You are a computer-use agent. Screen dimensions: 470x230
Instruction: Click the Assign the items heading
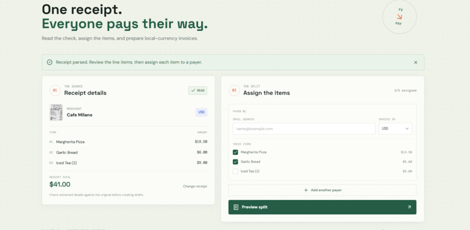tap(266, 93)
